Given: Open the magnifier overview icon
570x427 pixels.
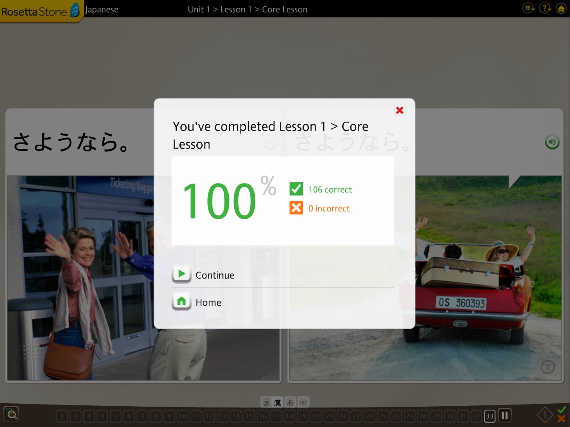Looking at the screenshot, I should pyautogui.click(x=11, y=414).
